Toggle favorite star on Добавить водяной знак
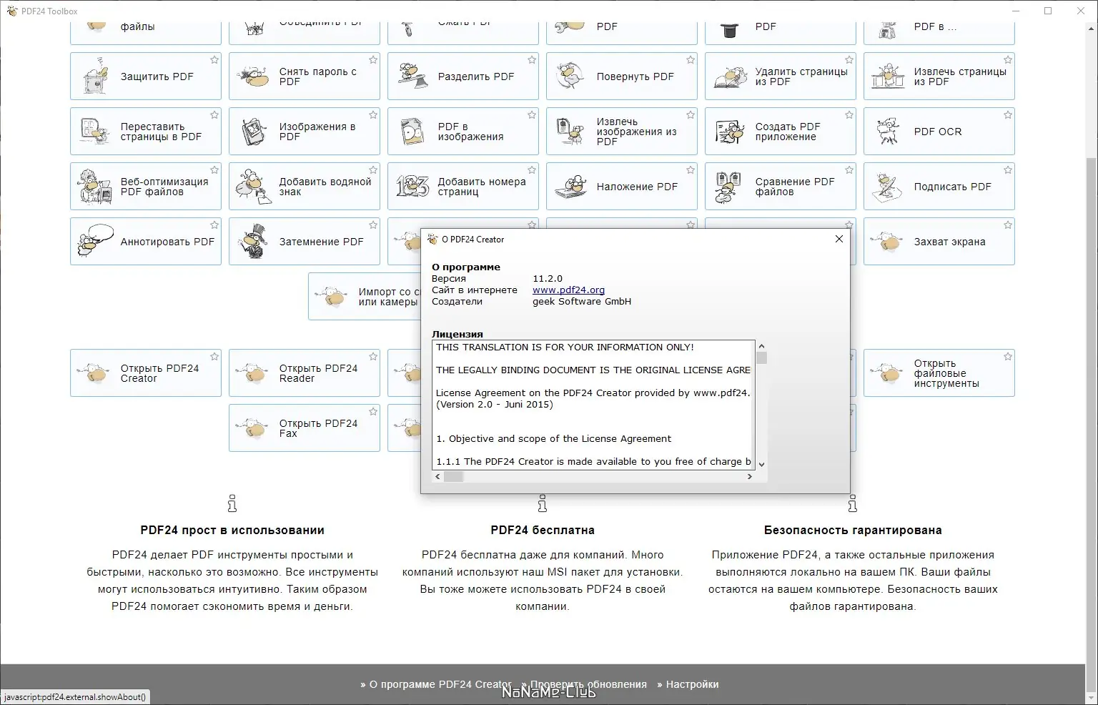Screen dimensions: 1098x705 (373, 170)
